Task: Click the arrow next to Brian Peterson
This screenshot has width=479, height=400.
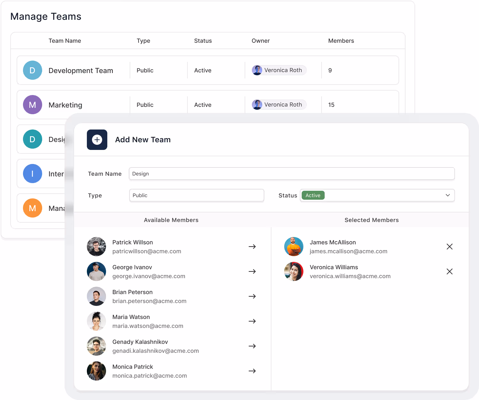Action: point(252,296)
